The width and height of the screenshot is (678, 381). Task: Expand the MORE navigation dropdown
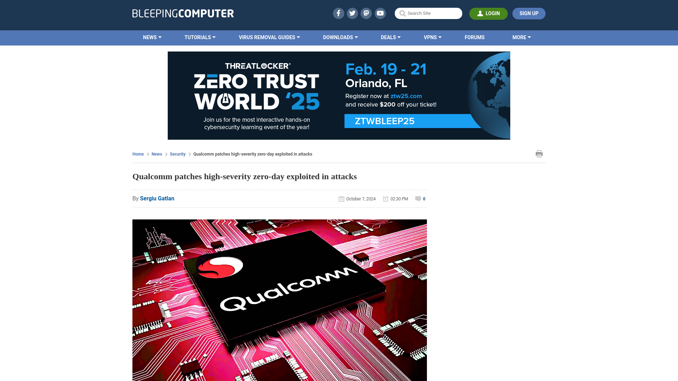(x=522, y=37)
